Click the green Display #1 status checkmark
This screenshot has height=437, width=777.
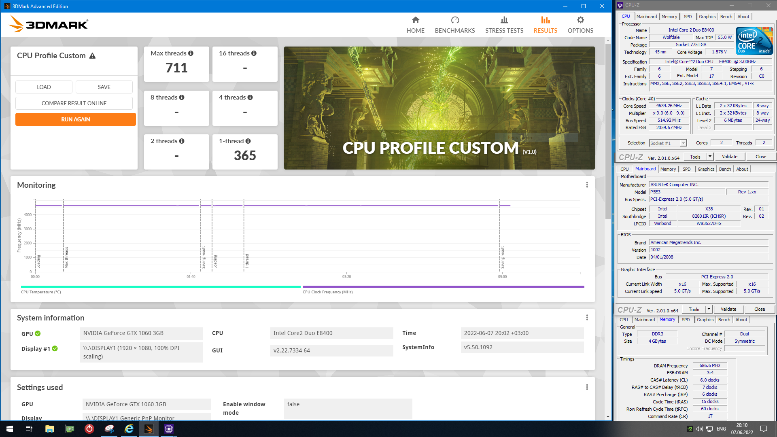pyautogui.click(x=55, y=348)
